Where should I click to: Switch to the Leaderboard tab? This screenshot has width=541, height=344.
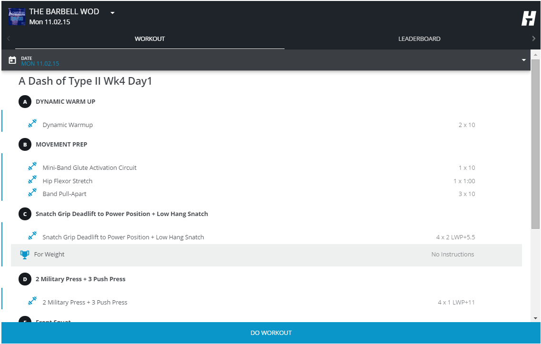point(419,39)
